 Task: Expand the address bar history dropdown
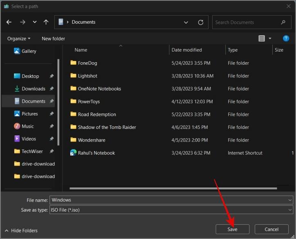click(x=186, y=23)
